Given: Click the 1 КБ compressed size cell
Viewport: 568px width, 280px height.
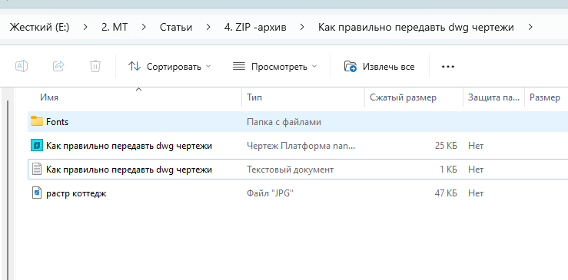Looking at the screenshot, I should (448, 170).
